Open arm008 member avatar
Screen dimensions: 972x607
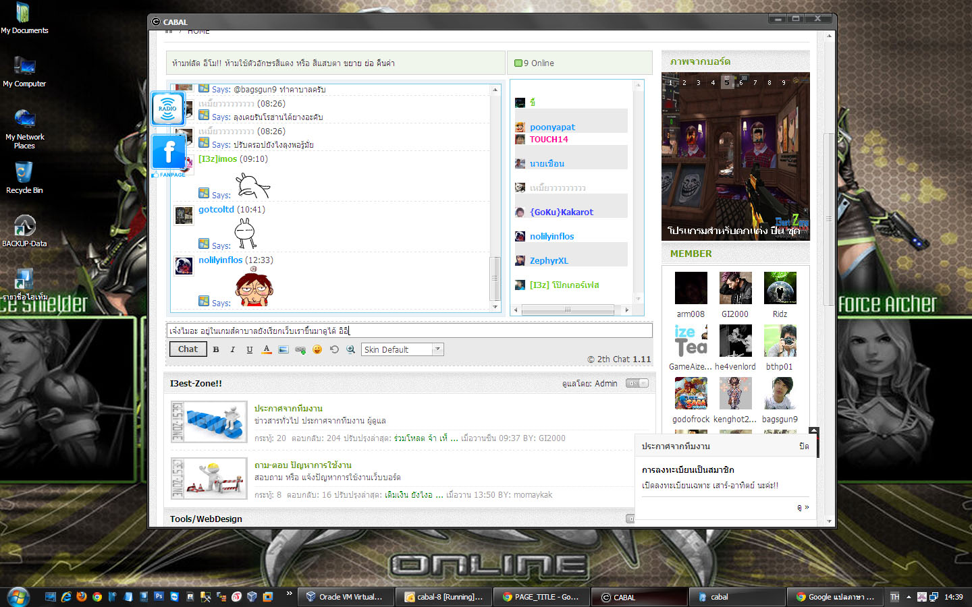pyautogui.click(x=691, y=288)
